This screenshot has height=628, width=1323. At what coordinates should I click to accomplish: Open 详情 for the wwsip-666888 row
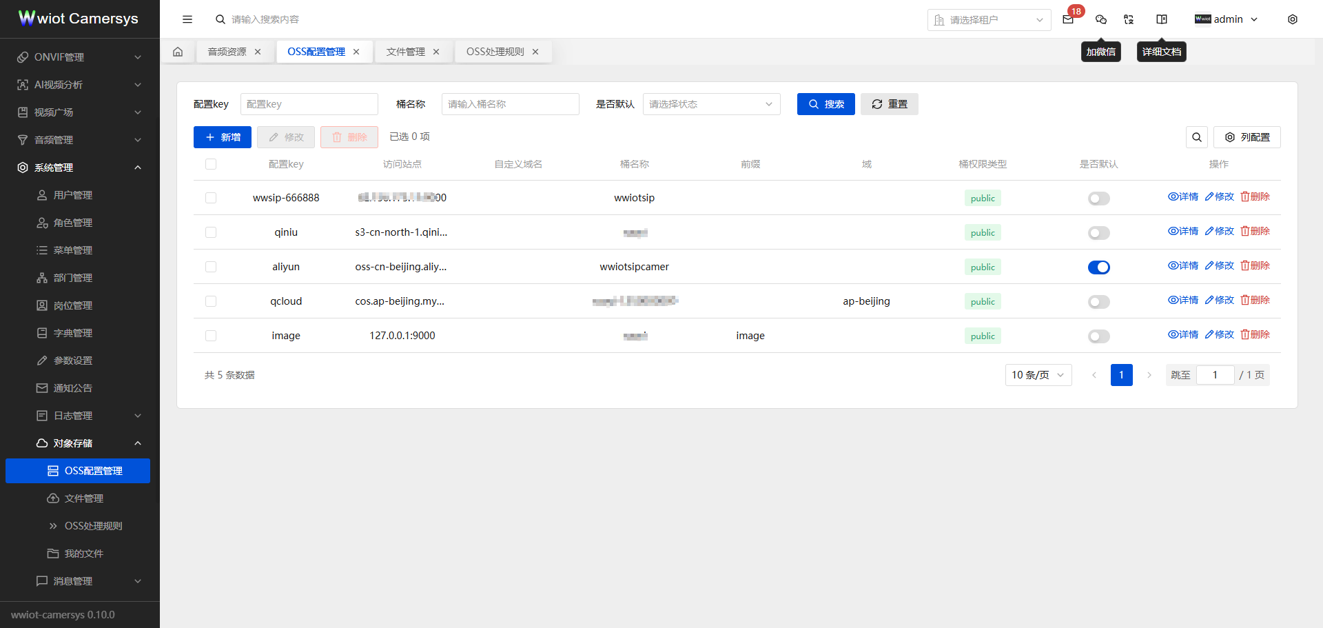coord(1183,196)
